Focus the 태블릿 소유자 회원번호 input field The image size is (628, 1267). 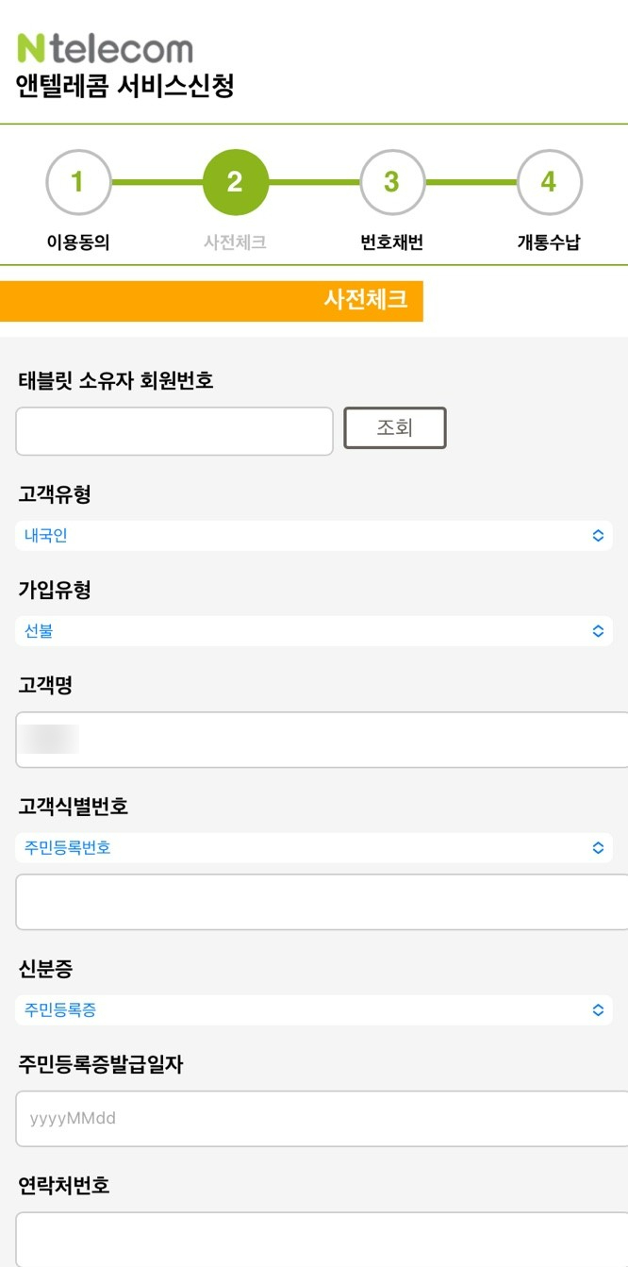pos(174,431)
